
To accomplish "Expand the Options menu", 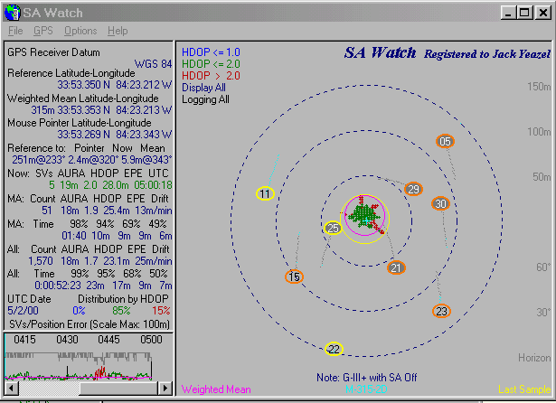I will pyautogui.click(x=80, y=31).
